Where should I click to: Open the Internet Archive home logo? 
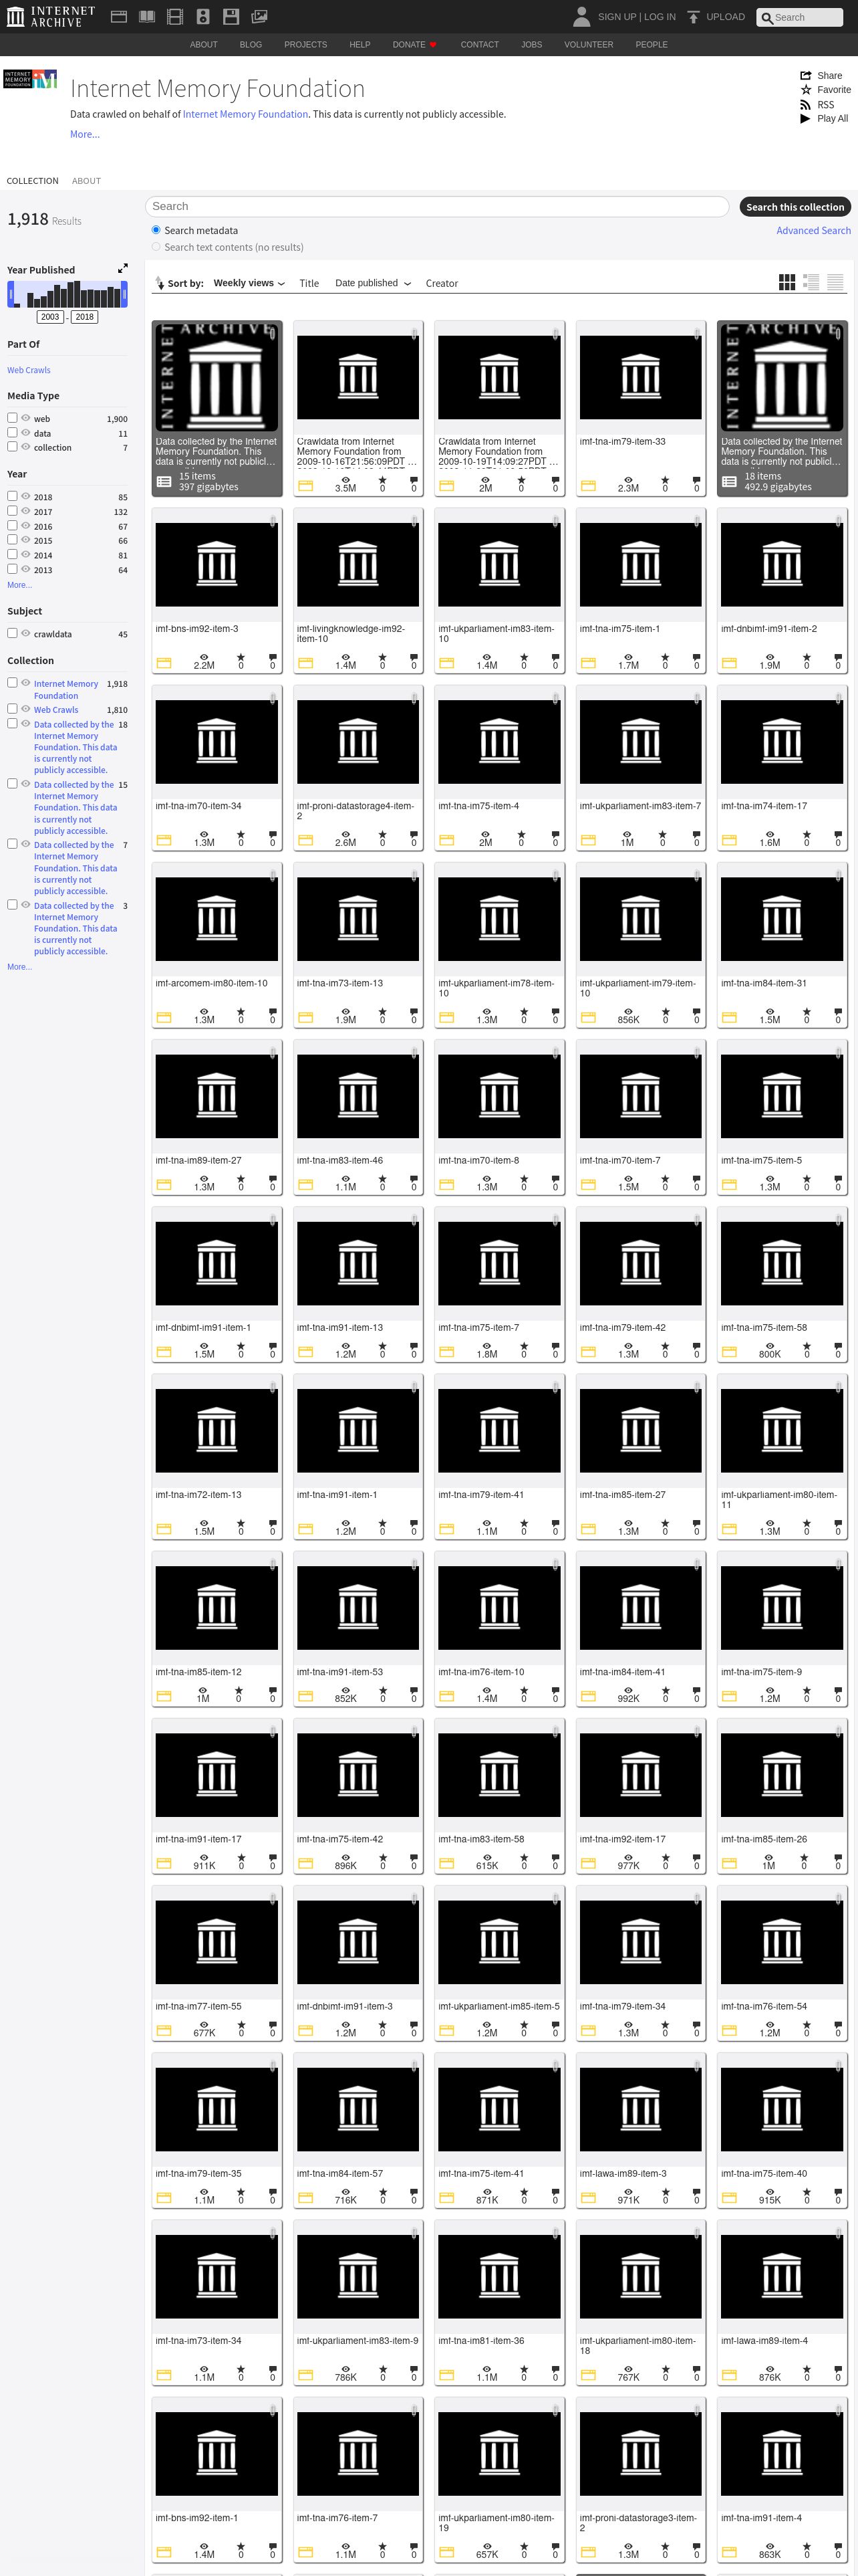click(50, 16)
